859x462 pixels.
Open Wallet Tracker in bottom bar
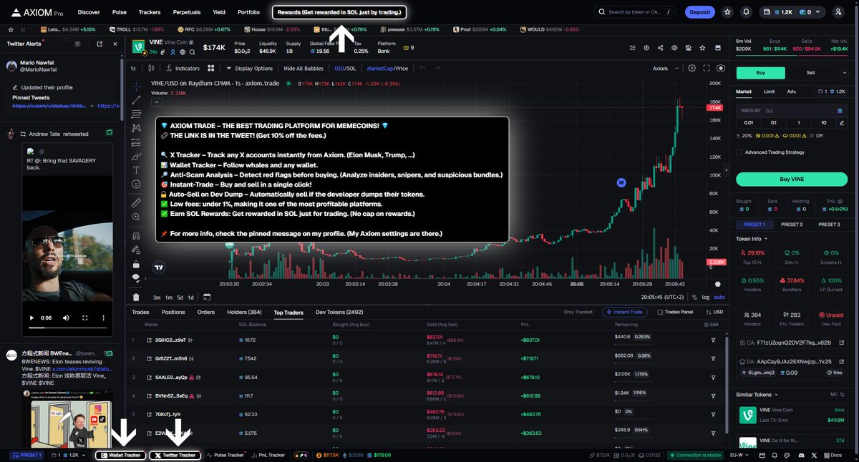pyautogui.click(x=121, y=455)
